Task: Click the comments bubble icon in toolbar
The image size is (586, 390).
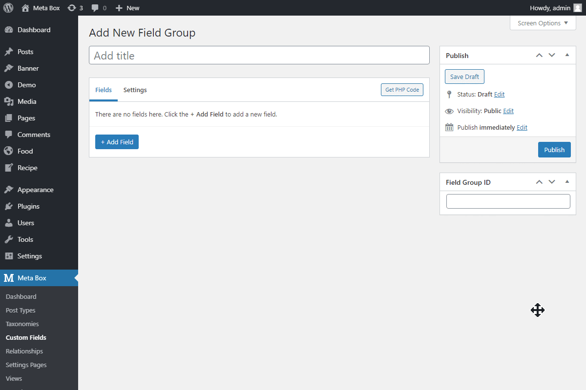Action: [95, 8]
